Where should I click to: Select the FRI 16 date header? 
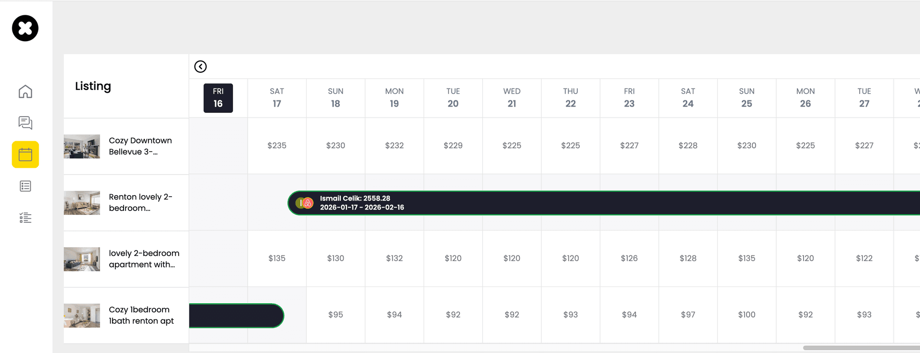tap(218, 98)
